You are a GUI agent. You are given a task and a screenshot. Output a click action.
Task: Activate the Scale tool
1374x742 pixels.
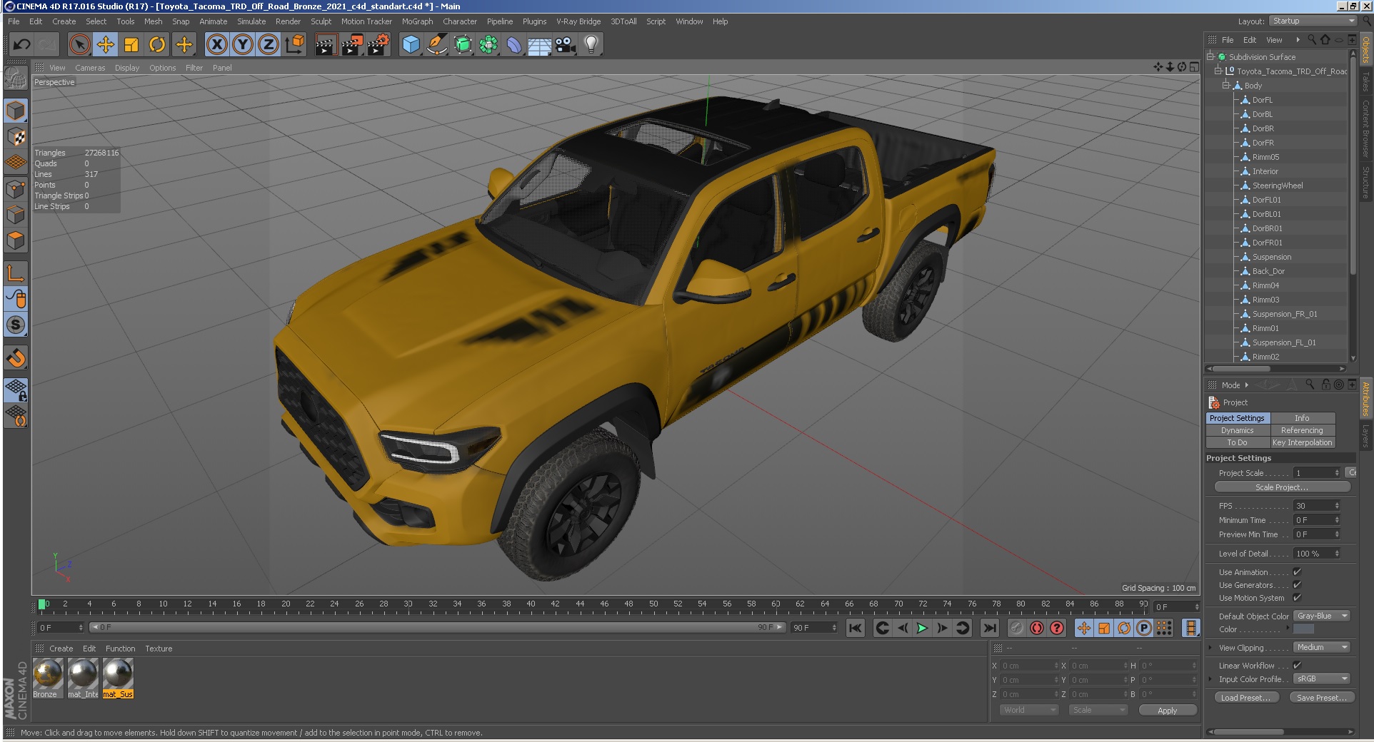pyautogui.click(x=131, y=45)
